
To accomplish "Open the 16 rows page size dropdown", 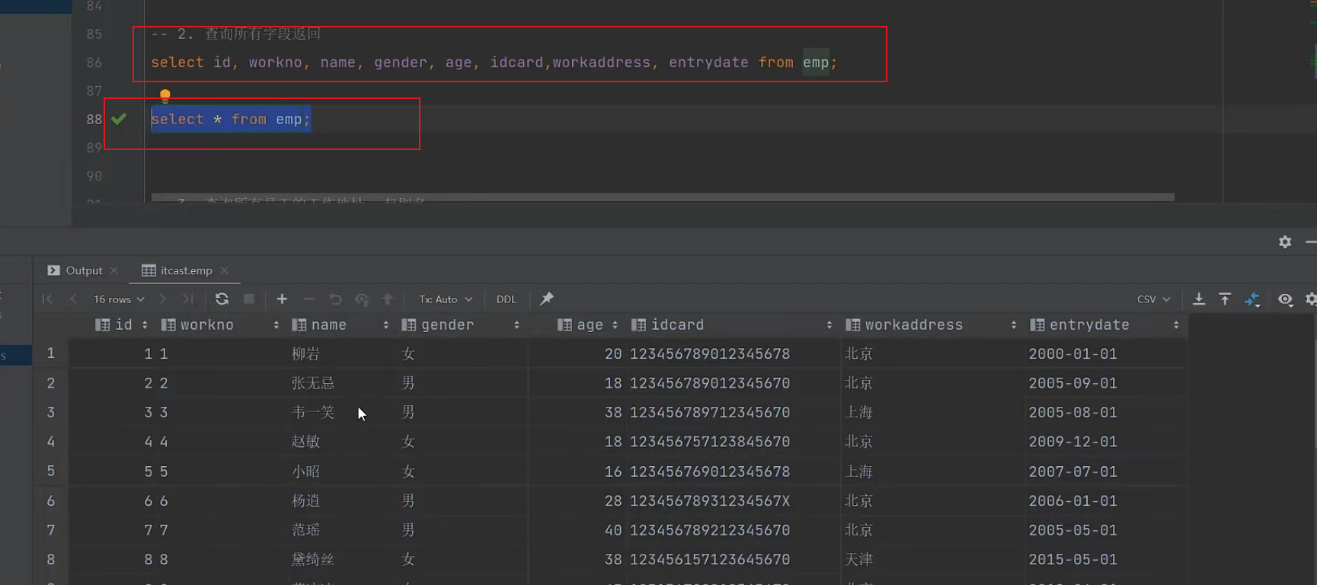I will coord(119,299).
